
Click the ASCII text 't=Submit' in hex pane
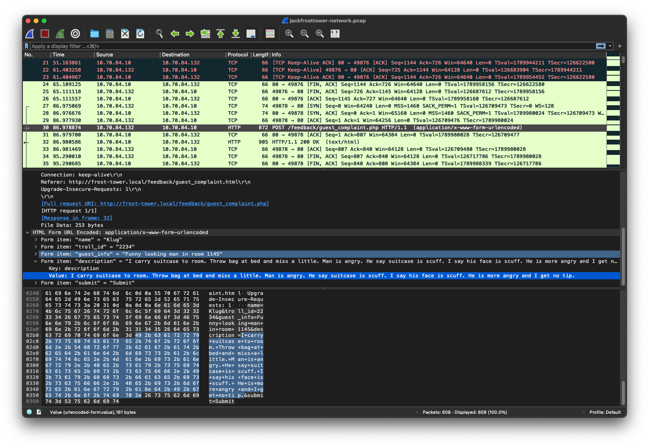pos(222,401)
